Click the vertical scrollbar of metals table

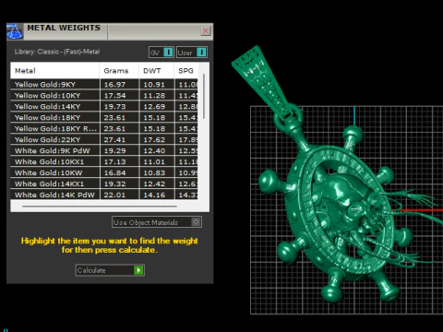coord(204,96)
